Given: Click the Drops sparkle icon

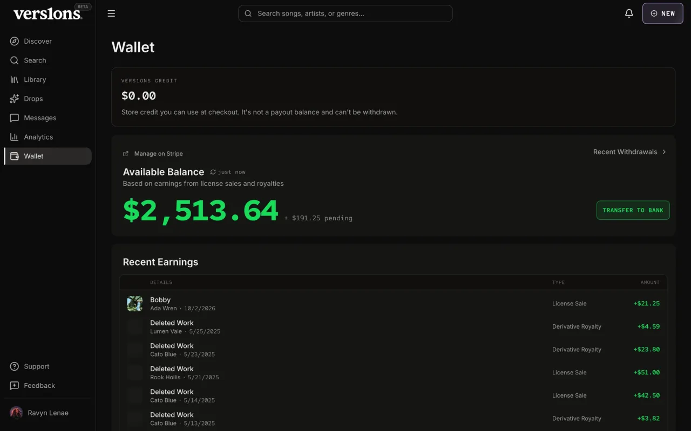Looking at the screenshot, I should 15,99.
